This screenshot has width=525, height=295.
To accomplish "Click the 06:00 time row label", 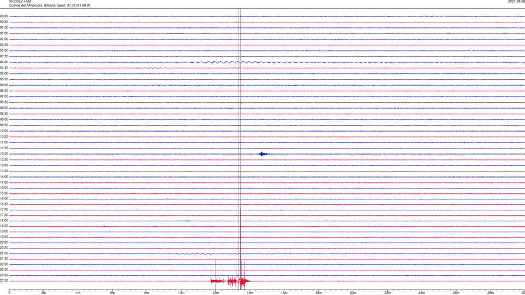I will [x=4, y=85].
